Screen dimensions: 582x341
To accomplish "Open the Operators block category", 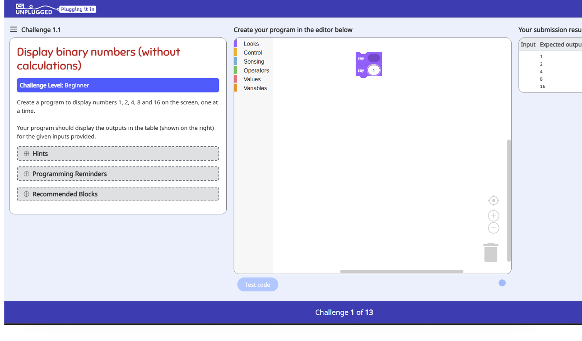I will click(256, 70).
